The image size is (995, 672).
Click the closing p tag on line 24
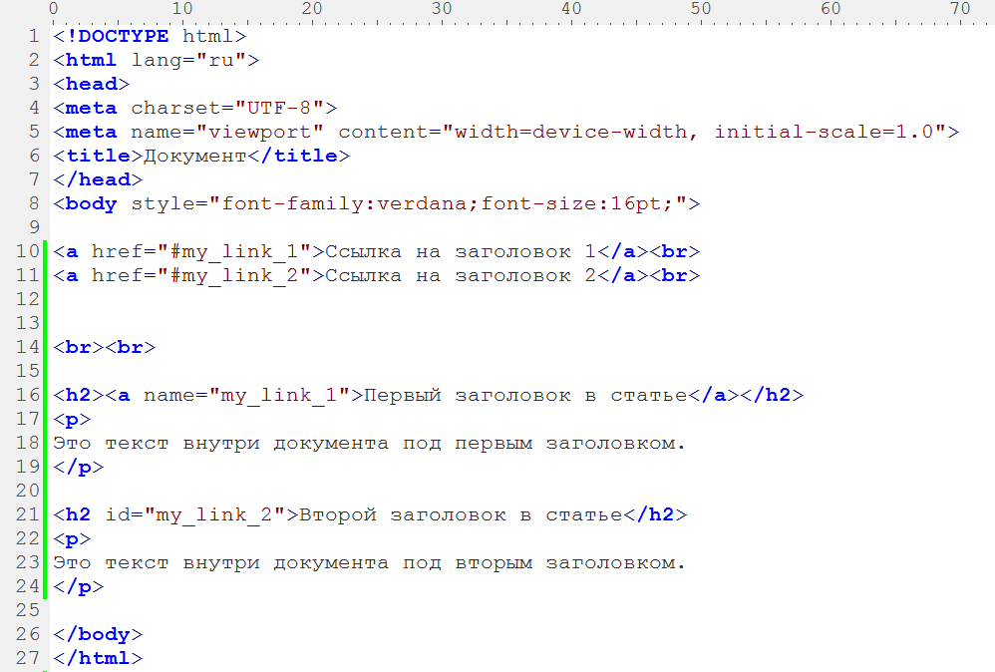coord(78,587)
